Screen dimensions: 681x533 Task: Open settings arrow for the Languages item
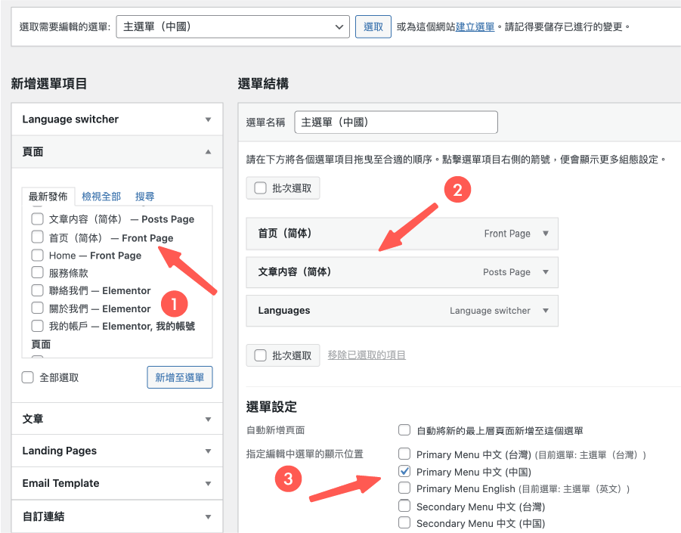pyautogui.click(x=546, y=311)
